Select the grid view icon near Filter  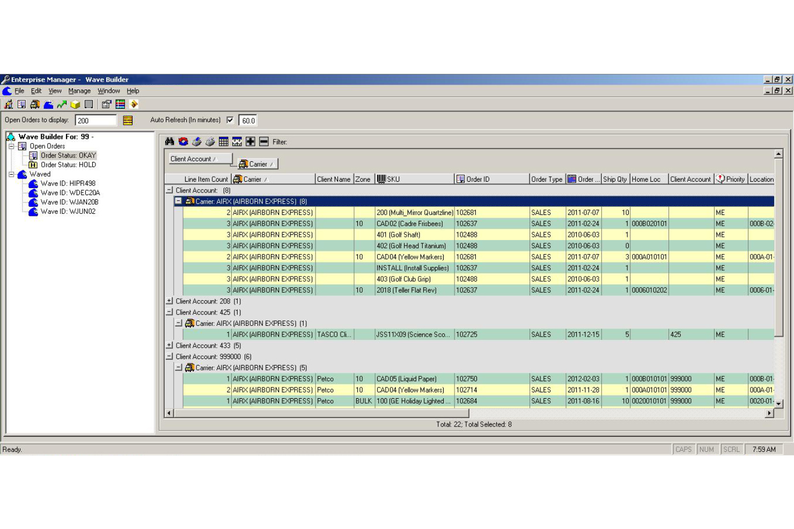(223, 141)
